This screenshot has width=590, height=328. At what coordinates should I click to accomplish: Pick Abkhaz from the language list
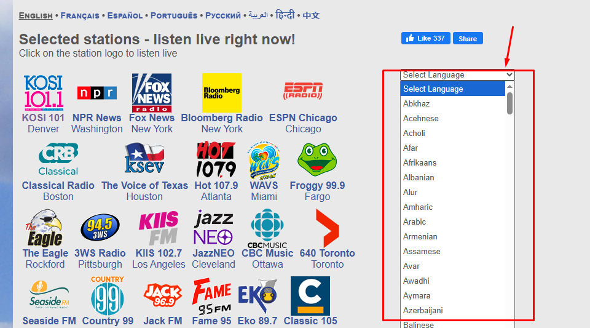pyautogui.click(x=453, y=103)
